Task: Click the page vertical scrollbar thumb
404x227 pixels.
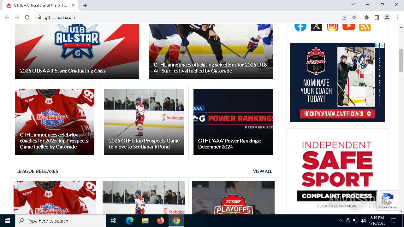Action: tap(401, 61)
